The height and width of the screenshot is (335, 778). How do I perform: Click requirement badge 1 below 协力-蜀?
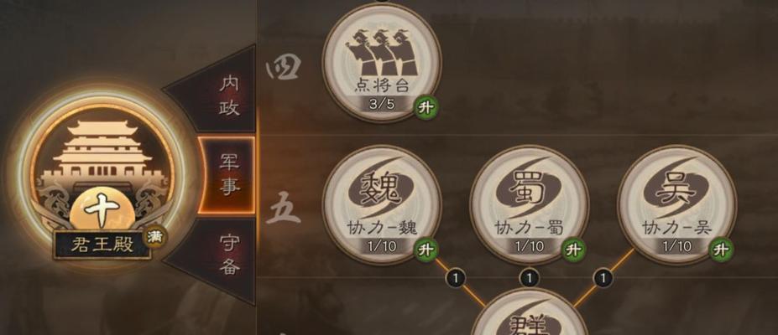coord(529,277)
